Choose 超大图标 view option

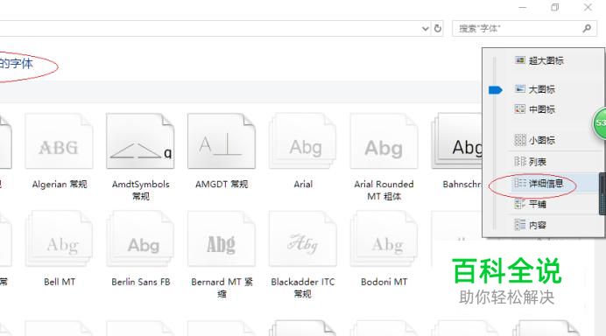tap(539, 60)
